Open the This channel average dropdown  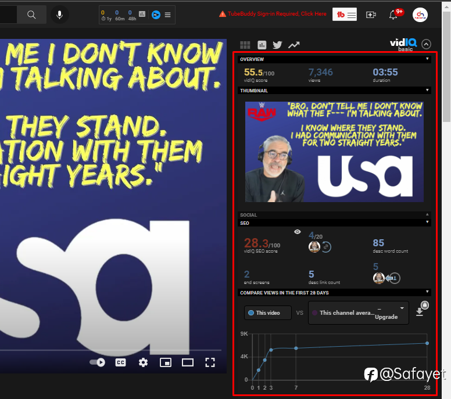click(x=359, y=313)
